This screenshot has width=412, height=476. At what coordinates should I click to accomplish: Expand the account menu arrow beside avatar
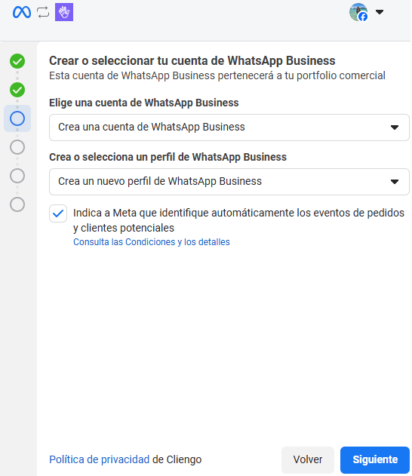[380, 12]
